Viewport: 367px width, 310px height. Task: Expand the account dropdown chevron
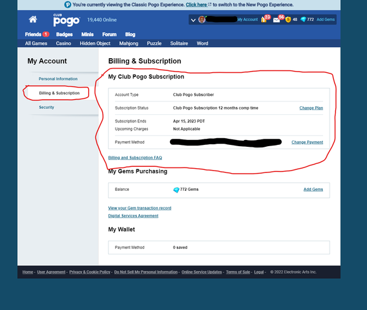(193, 20)
